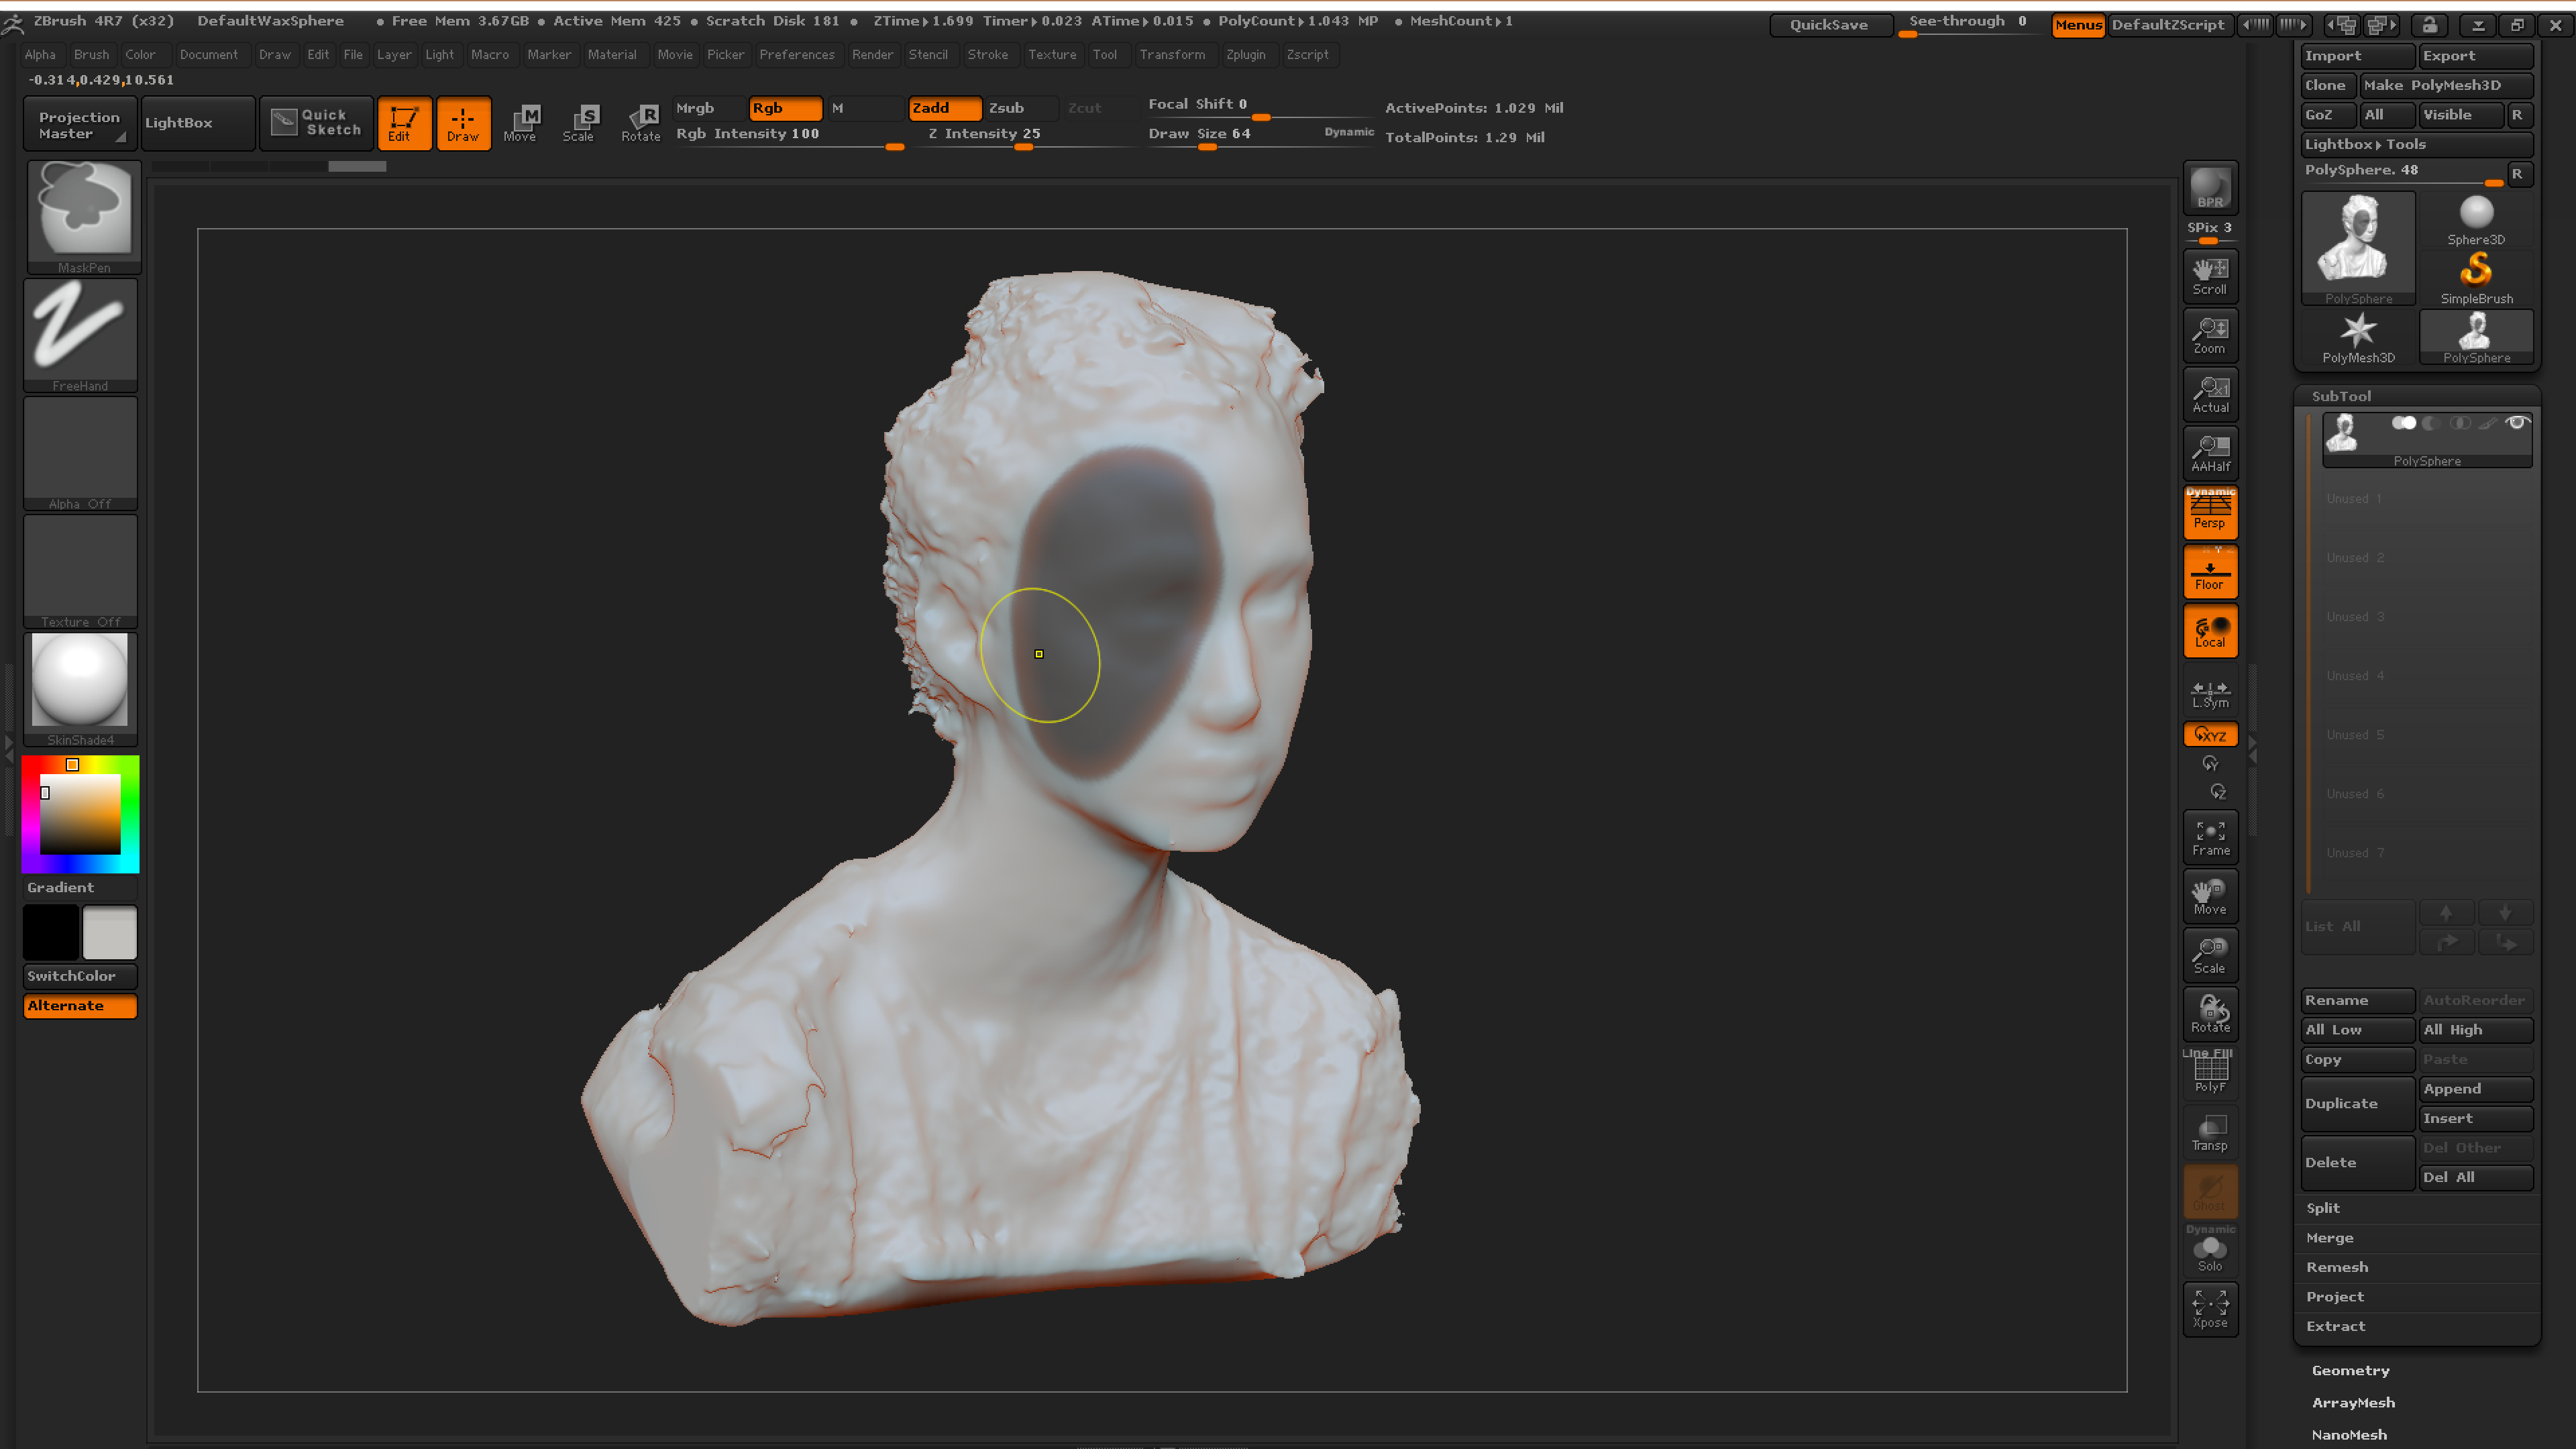The height and width of the screenshot is (1449, 2576).
Task: Open the SkinShade4 material picker
Action: pyautogui.click(x=80, y=690)
